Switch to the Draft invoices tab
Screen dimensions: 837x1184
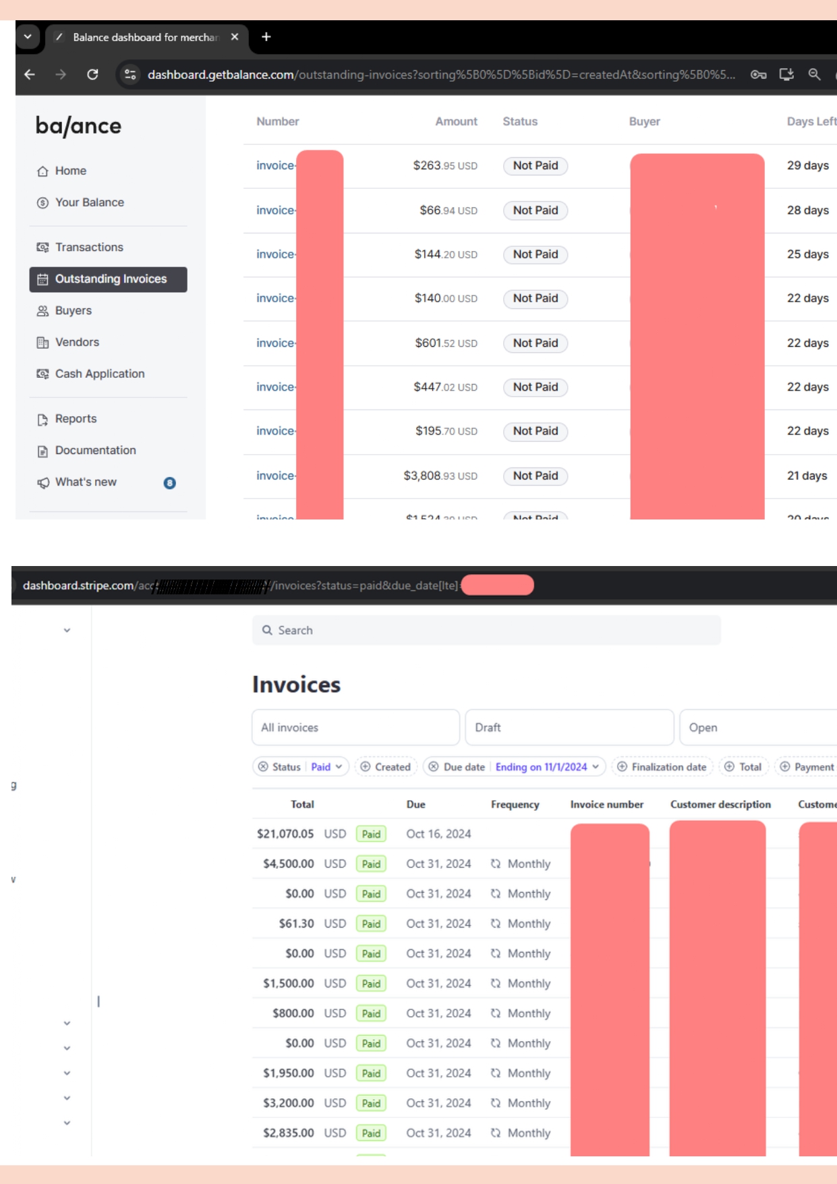(x=569, y=727)
